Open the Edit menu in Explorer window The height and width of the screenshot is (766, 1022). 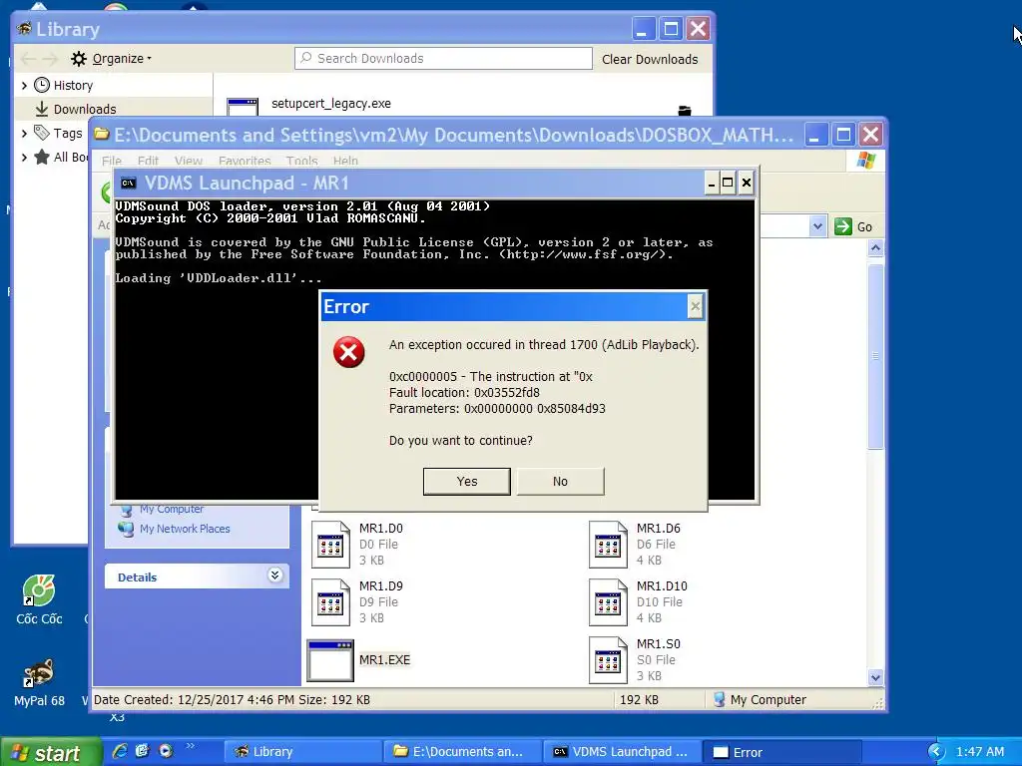148,161
